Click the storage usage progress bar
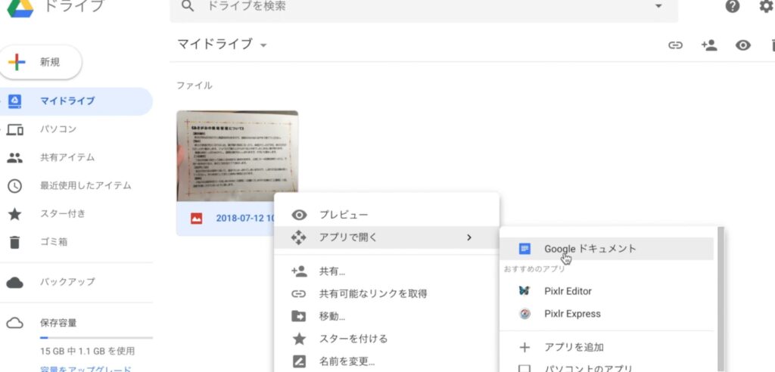 pos(96,338)
